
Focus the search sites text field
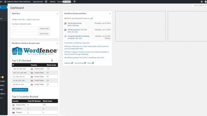25,34
